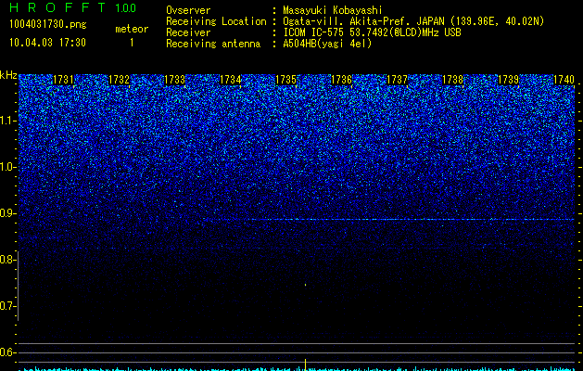Click the 1731 time marker
583x371 pixels.
(63, 80)
